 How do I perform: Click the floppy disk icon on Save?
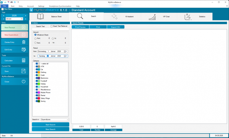click(24, 71)
